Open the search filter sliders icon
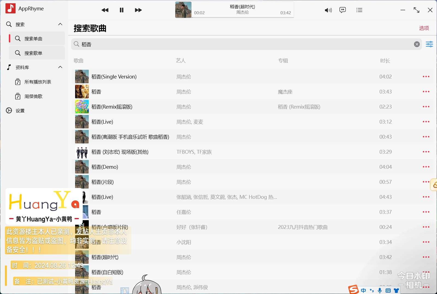The height and width of the screenshot is (294, 437). (x=429, y=44)
